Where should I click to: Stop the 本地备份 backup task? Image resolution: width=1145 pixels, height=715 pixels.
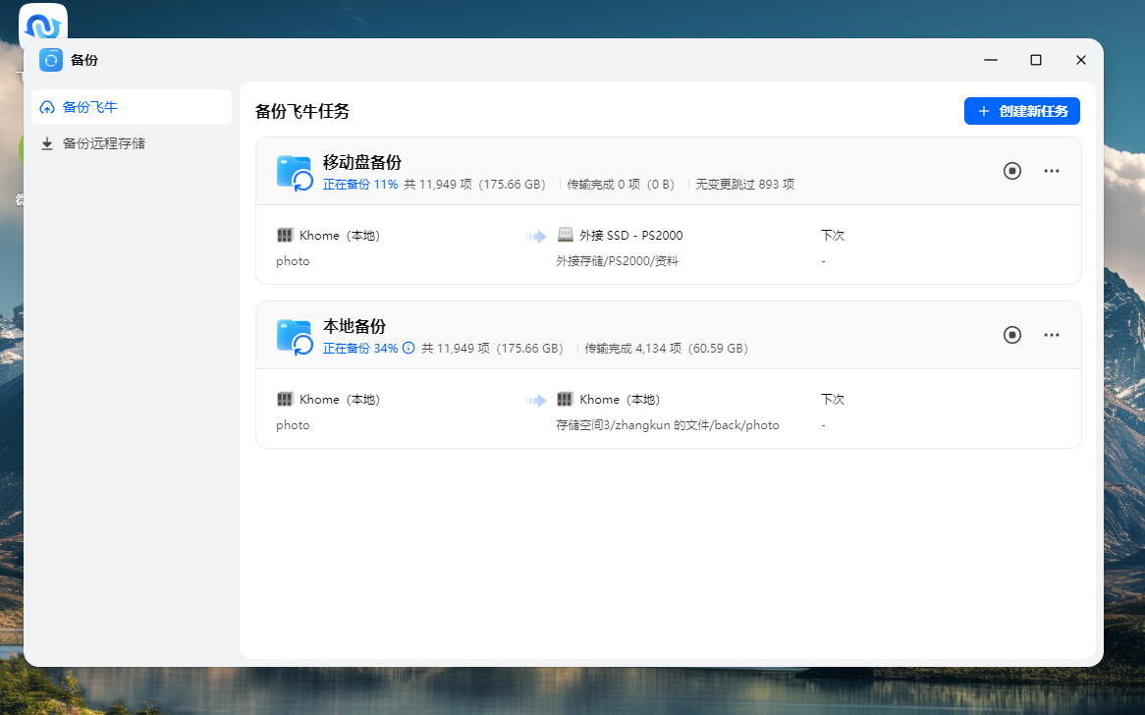(1011, 335)
